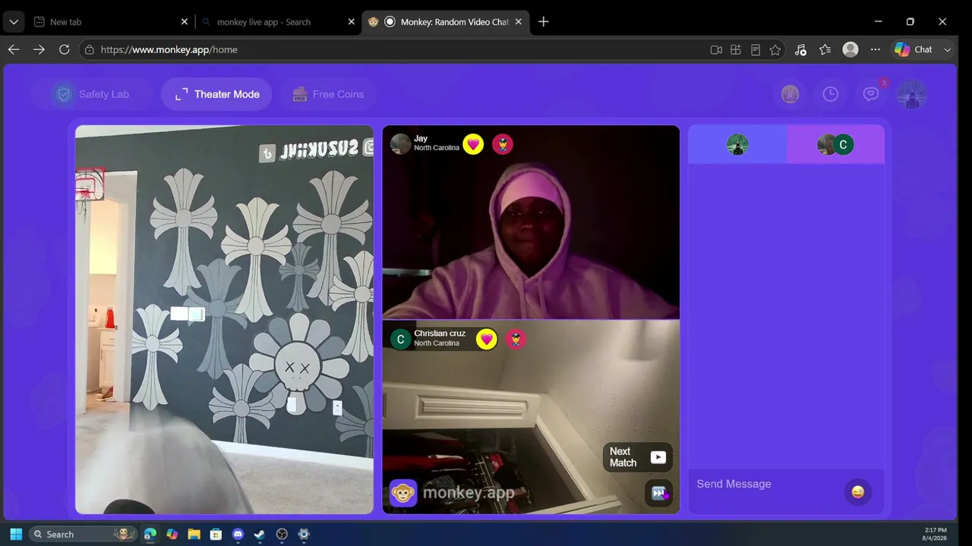Open match history clock icon
Viewport: 972px width, 546px height.
tap(831, 94)
